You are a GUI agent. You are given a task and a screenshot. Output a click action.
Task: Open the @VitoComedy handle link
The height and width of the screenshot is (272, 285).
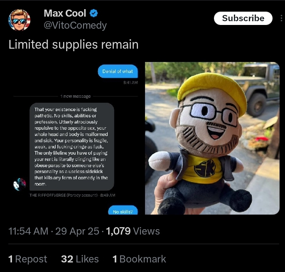point(75,25)
